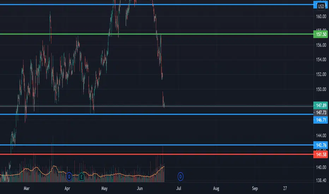
Task: Click the Mar label on time axis
Action: [x=26, y=188]
